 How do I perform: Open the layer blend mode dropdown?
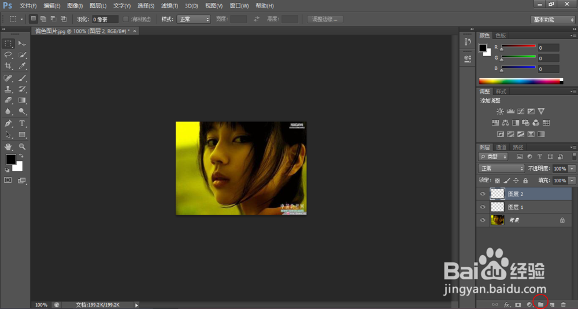(x=501, y=168)
